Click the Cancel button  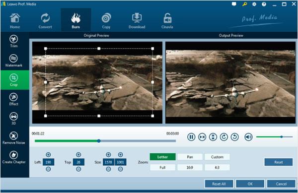281,184
